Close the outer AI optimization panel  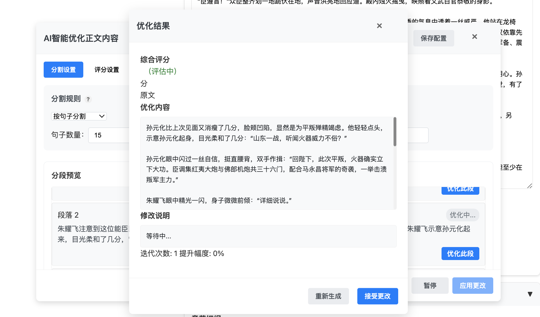[474, 37]
